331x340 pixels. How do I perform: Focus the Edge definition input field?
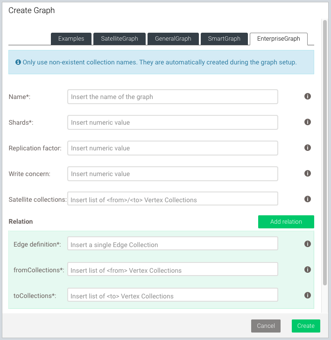[173, 244]
